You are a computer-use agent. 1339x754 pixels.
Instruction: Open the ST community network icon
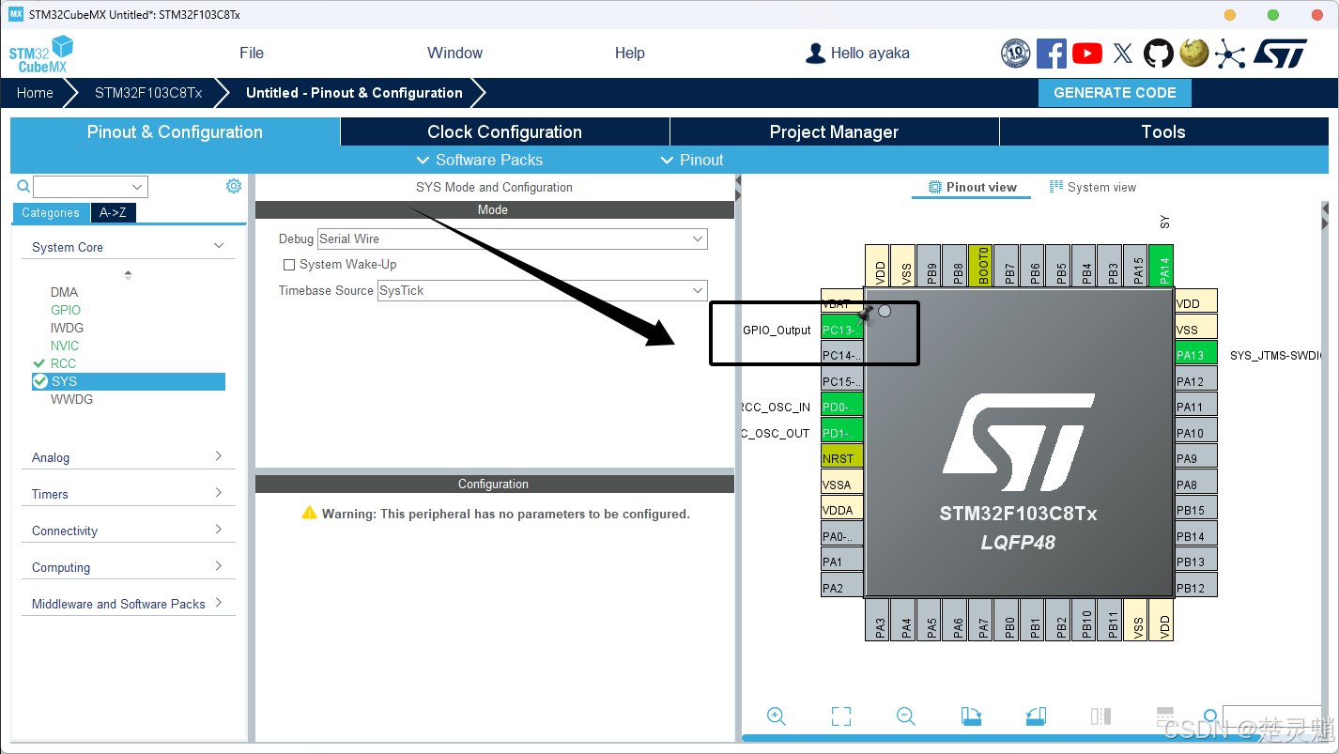[x=1229, y=54]
